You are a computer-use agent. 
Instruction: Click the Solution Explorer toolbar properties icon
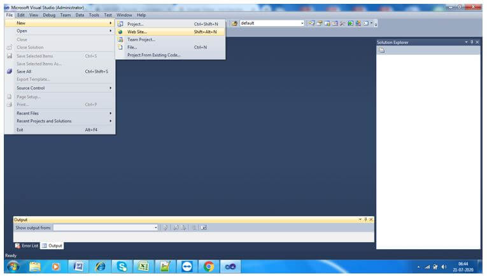(382, 50)
